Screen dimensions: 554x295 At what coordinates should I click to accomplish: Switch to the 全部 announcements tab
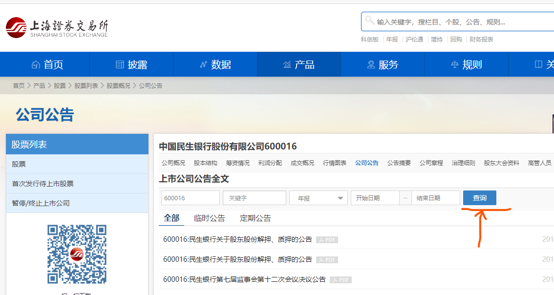(x=171, y=218)
